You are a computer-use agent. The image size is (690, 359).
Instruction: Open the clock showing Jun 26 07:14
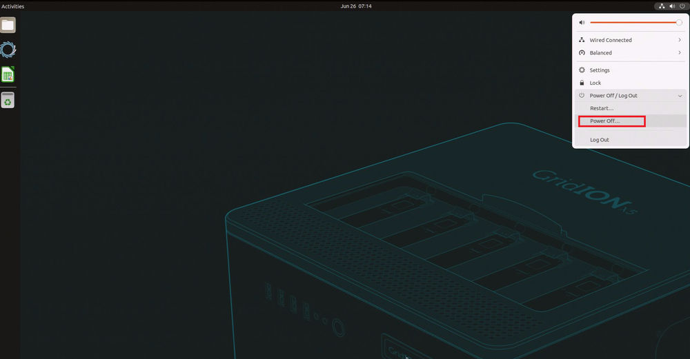click(x=356, y=6)
